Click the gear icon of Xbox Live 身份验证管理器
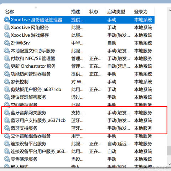171x171 pixels. pos(7,20)
